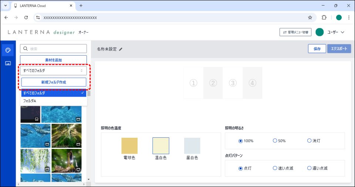The height and width of the screenshot is (187, 355).
Task: Open the palette designer sidebar icon
Action: click(8, 50)
